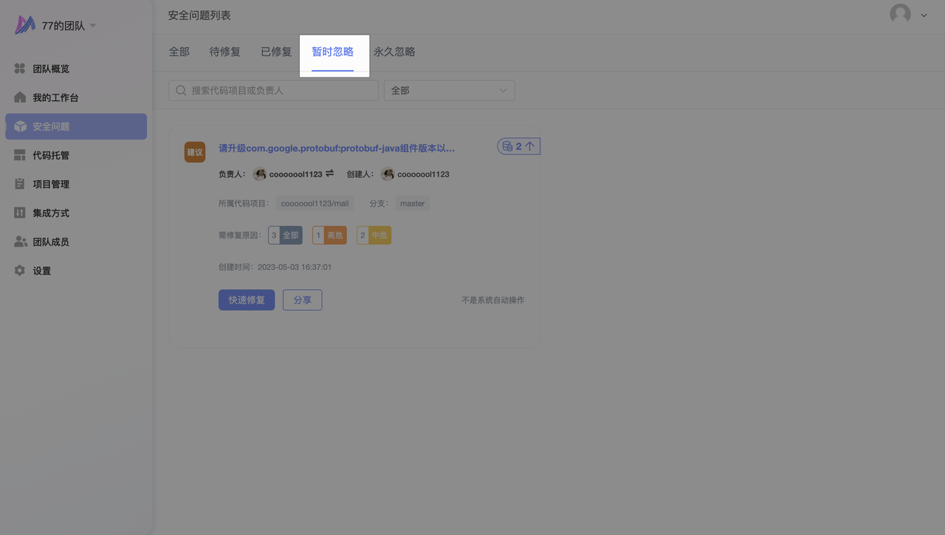The width and height of the screenshot is (945, 535).
Task: Switch to the 永久忽略 tab
Action: click(x=394, y=52)
